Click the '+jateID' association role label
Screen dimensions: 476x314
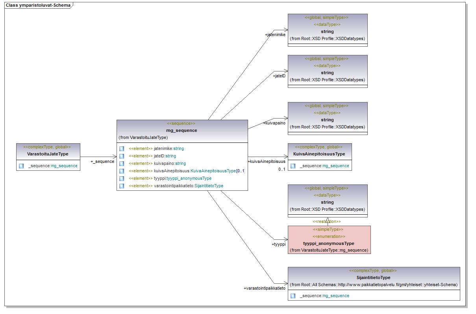click(x=279, y=76)
